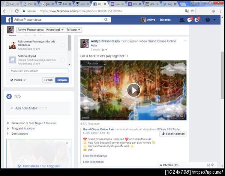Click the browser reload icon
Viewport: 225px width, 176px height.
17,11
